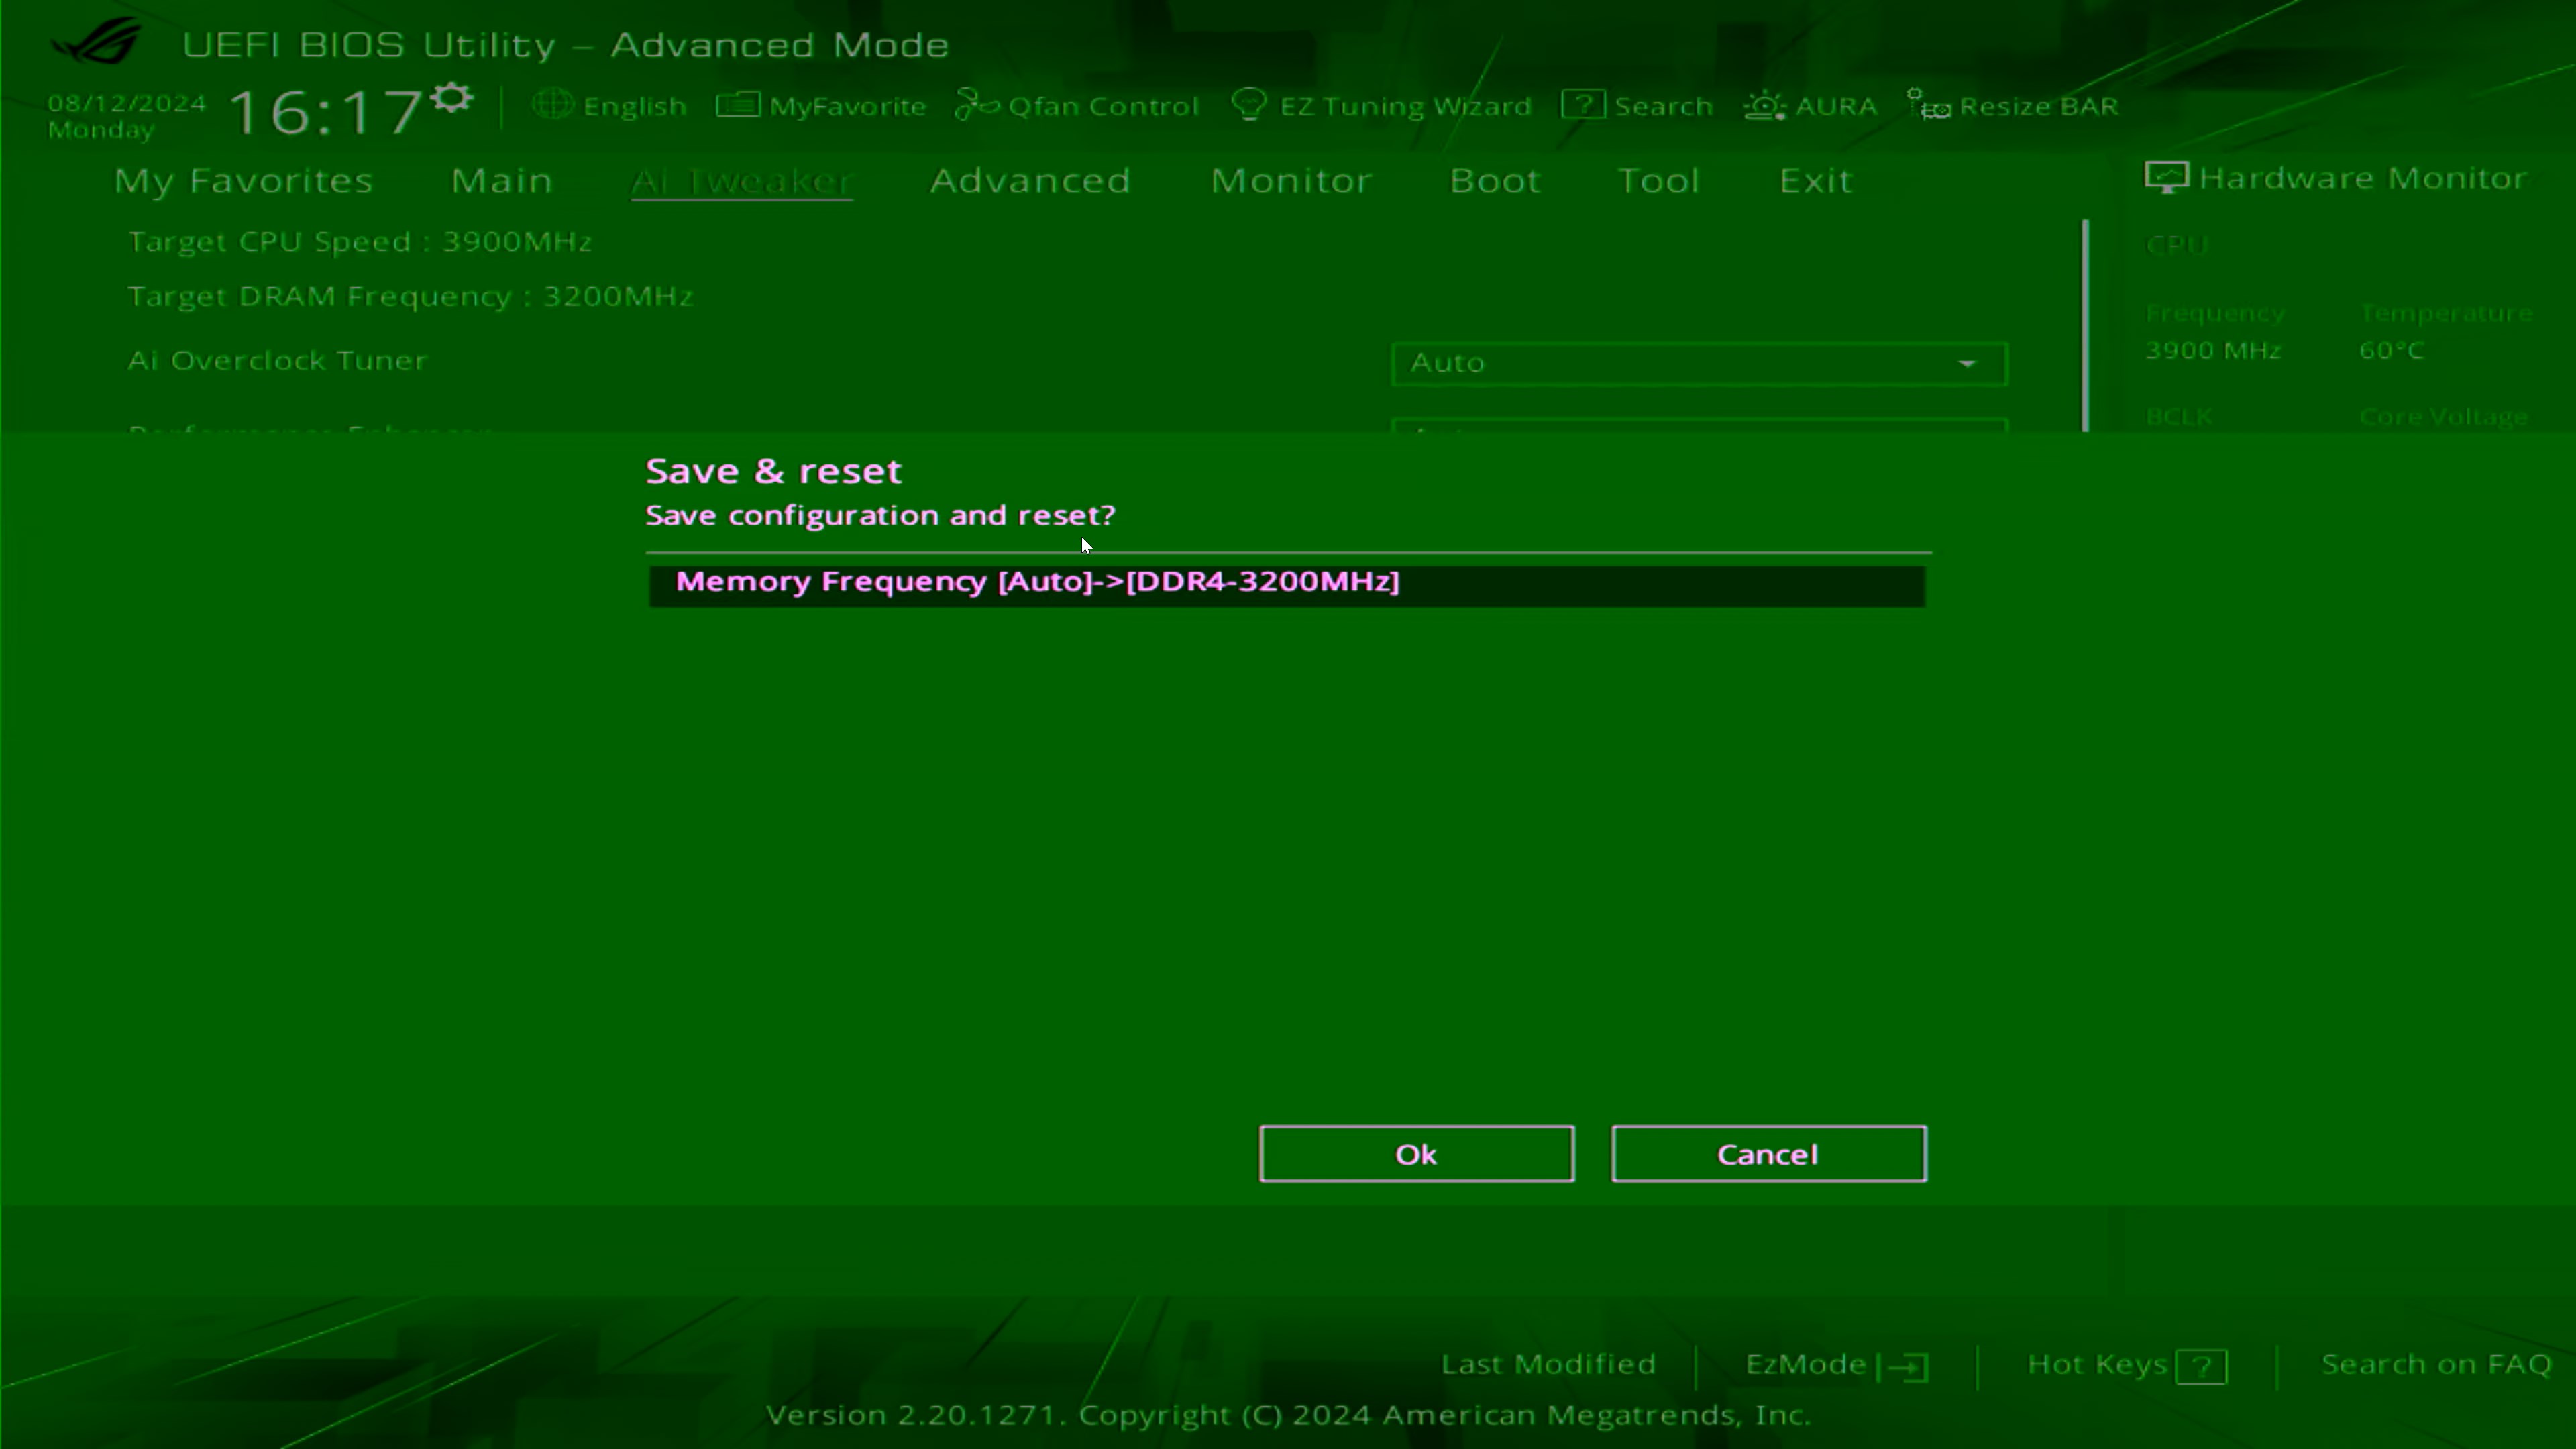
Task: Click the 'Target CPU Speed : 3900MHz' text
Action: coord(360,242)
